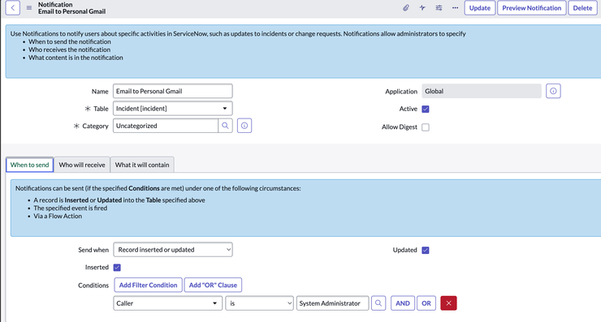Show Category record info icon
601x322 pixels.
[244, 126]
